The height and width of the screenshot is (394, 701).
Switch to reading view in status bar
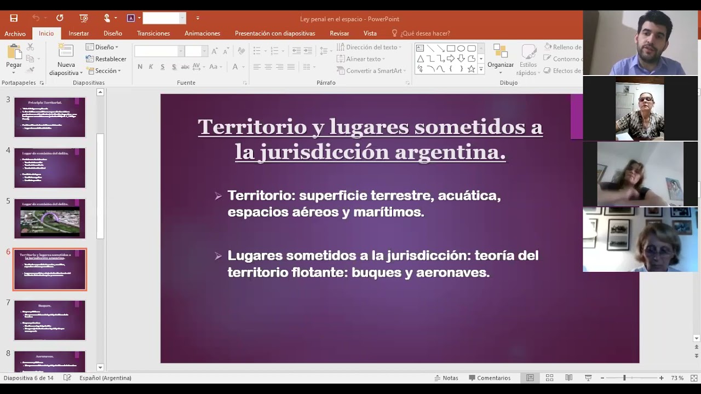(568, 378)
